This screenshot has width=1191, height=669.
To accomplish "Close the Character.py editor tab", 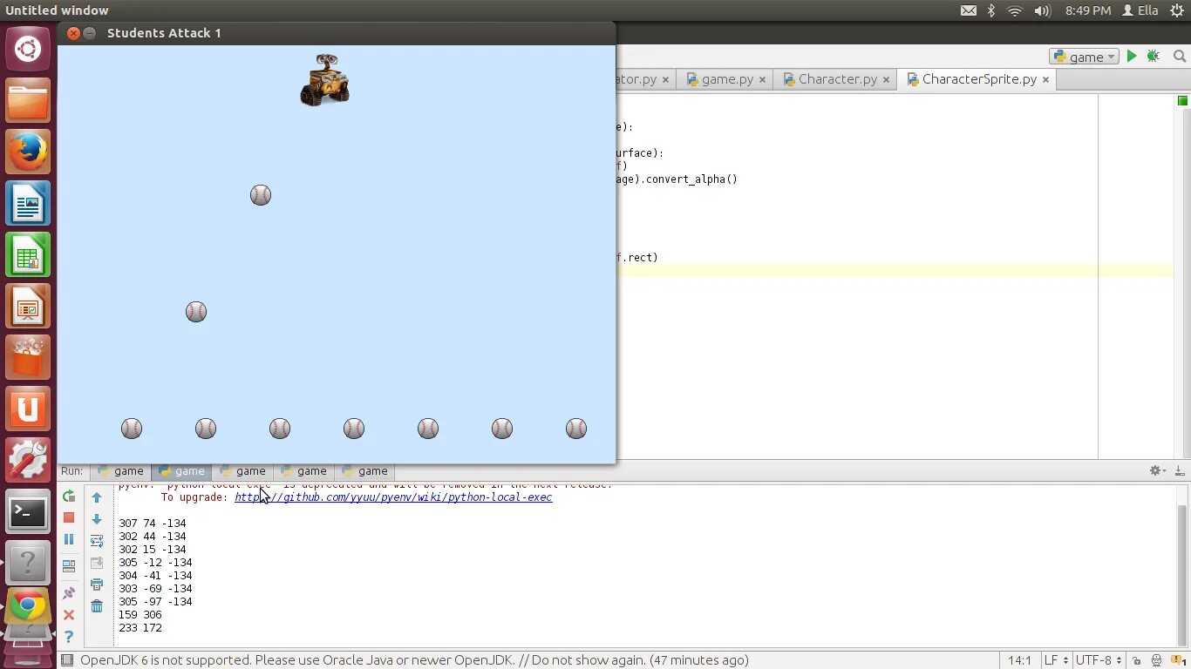I will click(886, 79).
